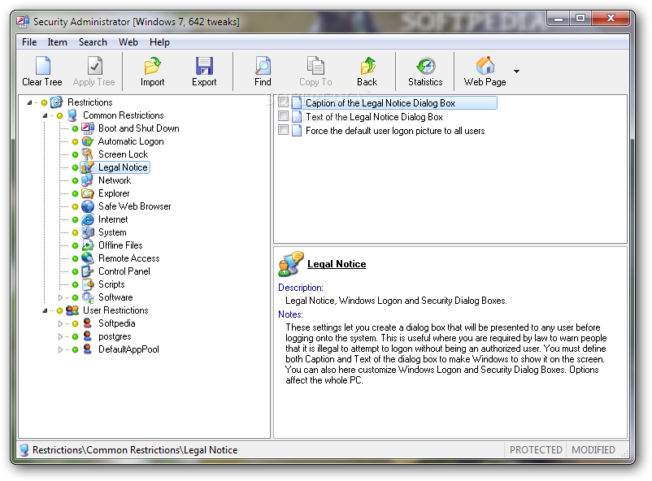Click the Copy To toolbar icon

pyautogui.click(x=315, y=66)
